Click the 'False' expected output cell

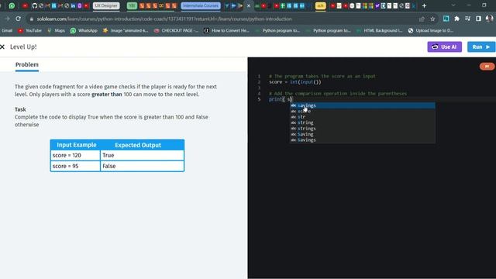click(142, 166)
